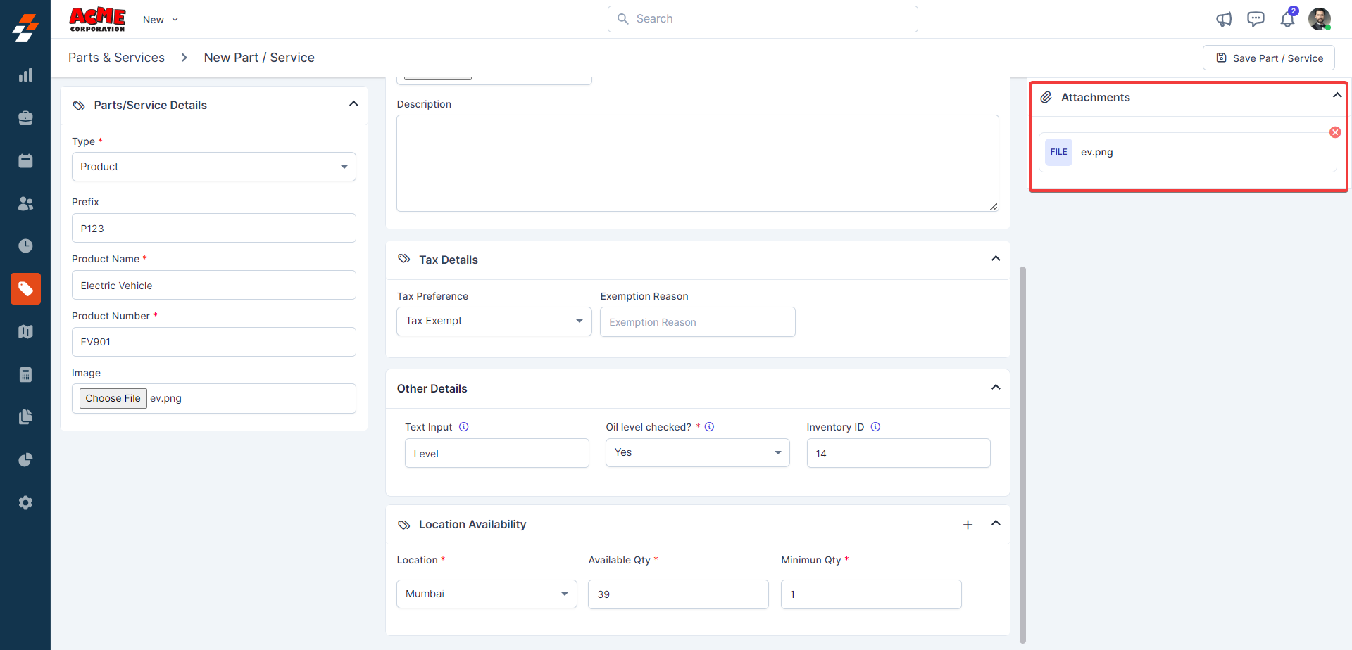Click the Choose File button
Screen dimensions: 1352x650
click(x=113, y=398)
